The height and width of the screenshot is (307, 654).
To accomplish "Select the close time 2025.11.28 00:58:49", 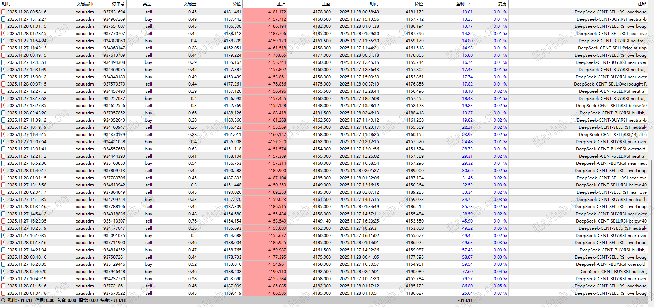I will coord(359,12).
